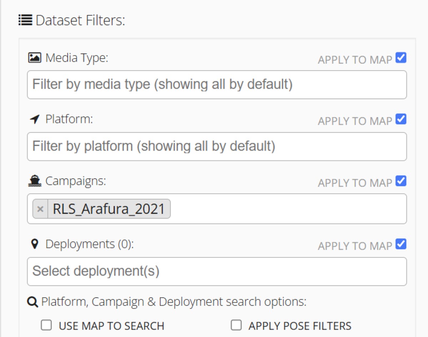The height and width of the screenshot is (337, 428).
Task: Check the Apply Pose Filters option
Action: 236,325
